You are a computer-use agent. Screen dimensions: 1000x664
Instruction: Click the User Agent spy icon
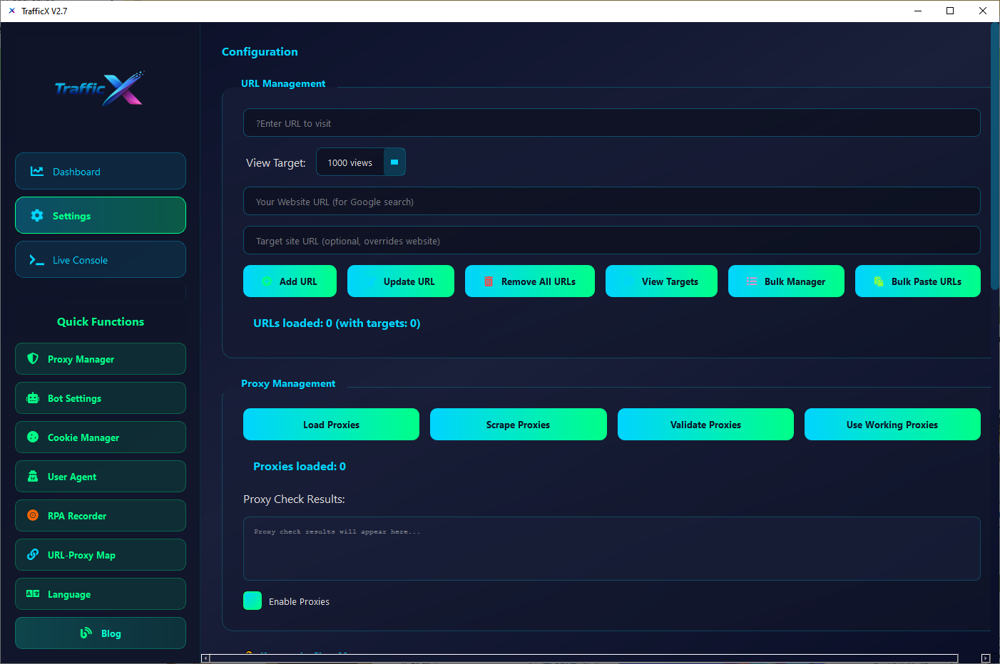click(x=33, y=476)
